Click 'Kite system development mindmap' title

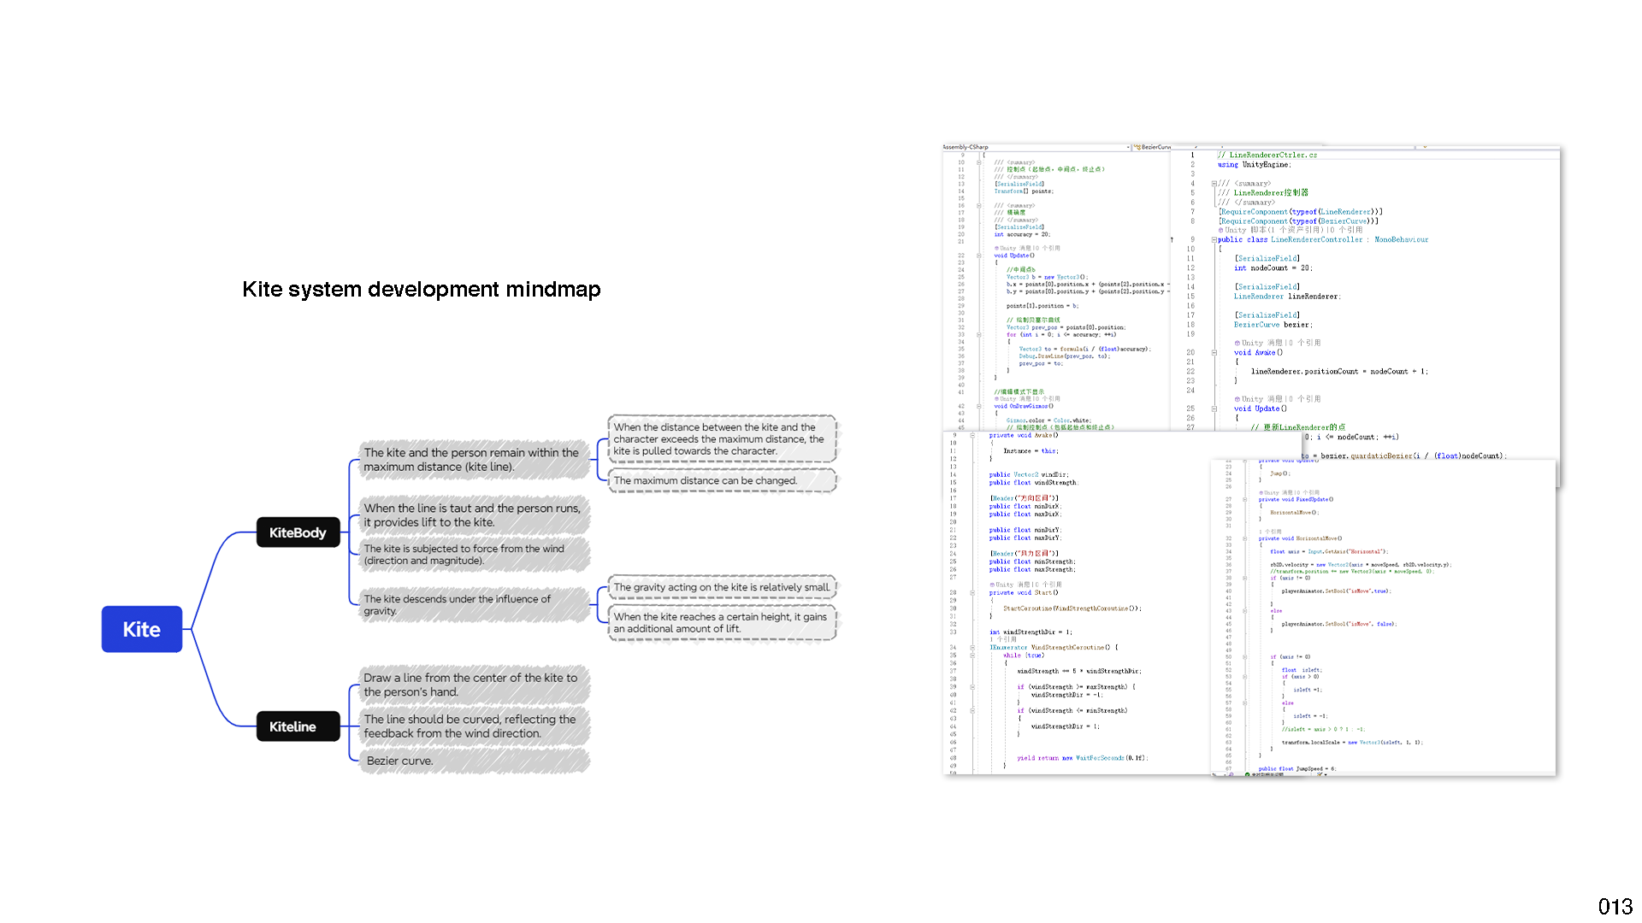click(x=421, y=289)
